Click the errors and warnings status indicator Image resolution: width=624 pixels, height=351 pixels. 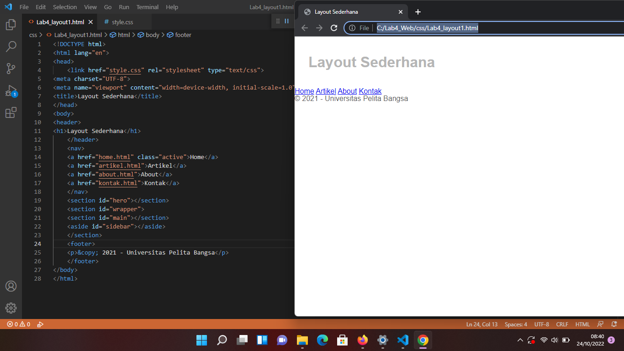pos(19,324)
